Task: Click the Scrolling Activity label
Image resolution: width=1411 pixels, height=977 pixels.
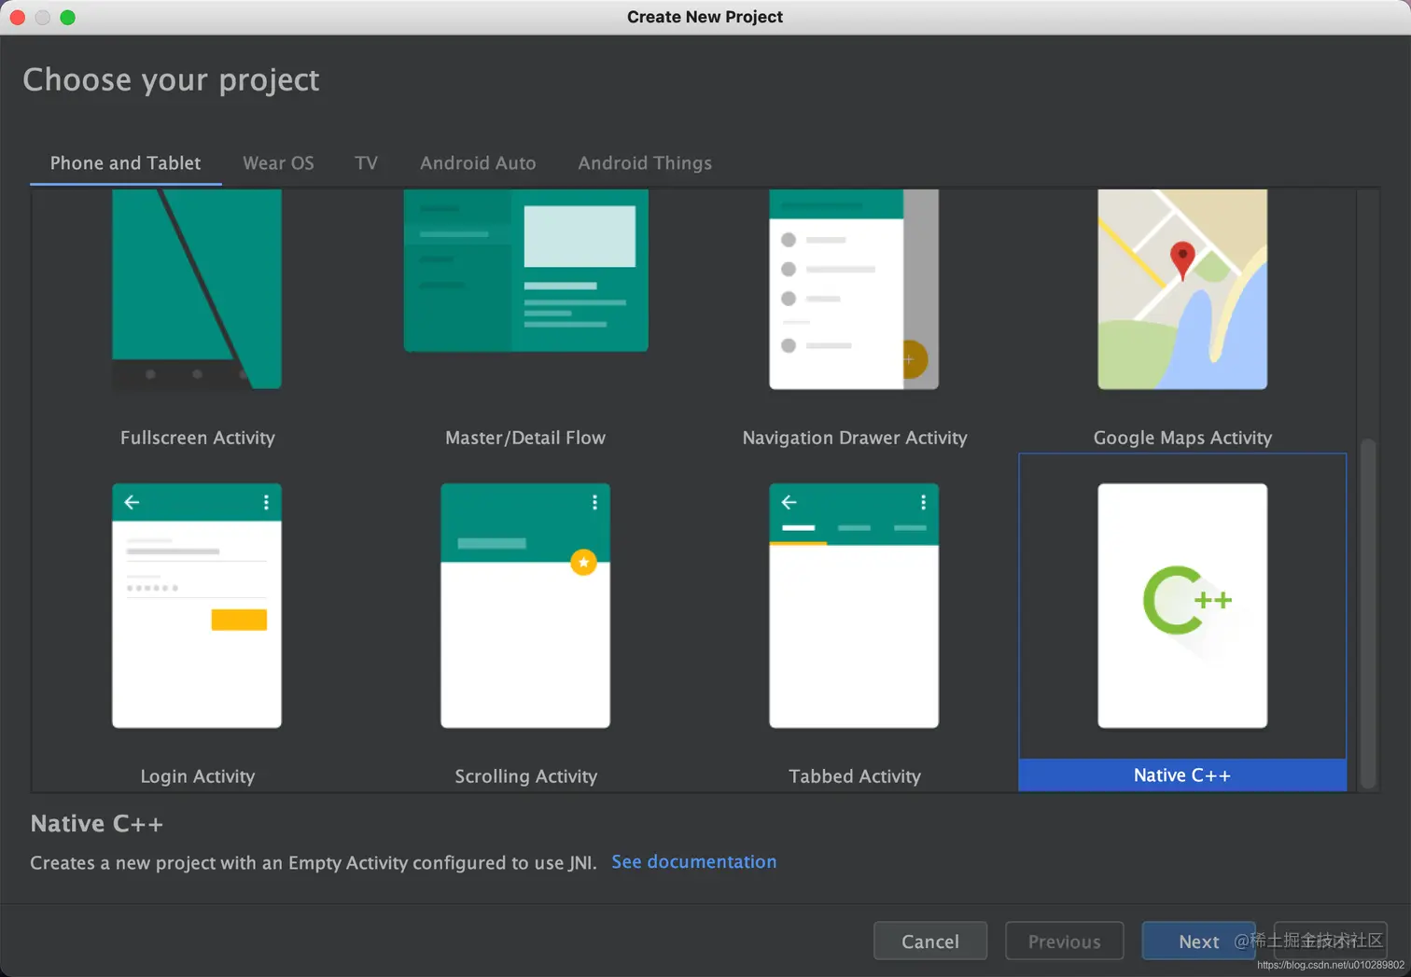Action: click(x=525, y=776)
